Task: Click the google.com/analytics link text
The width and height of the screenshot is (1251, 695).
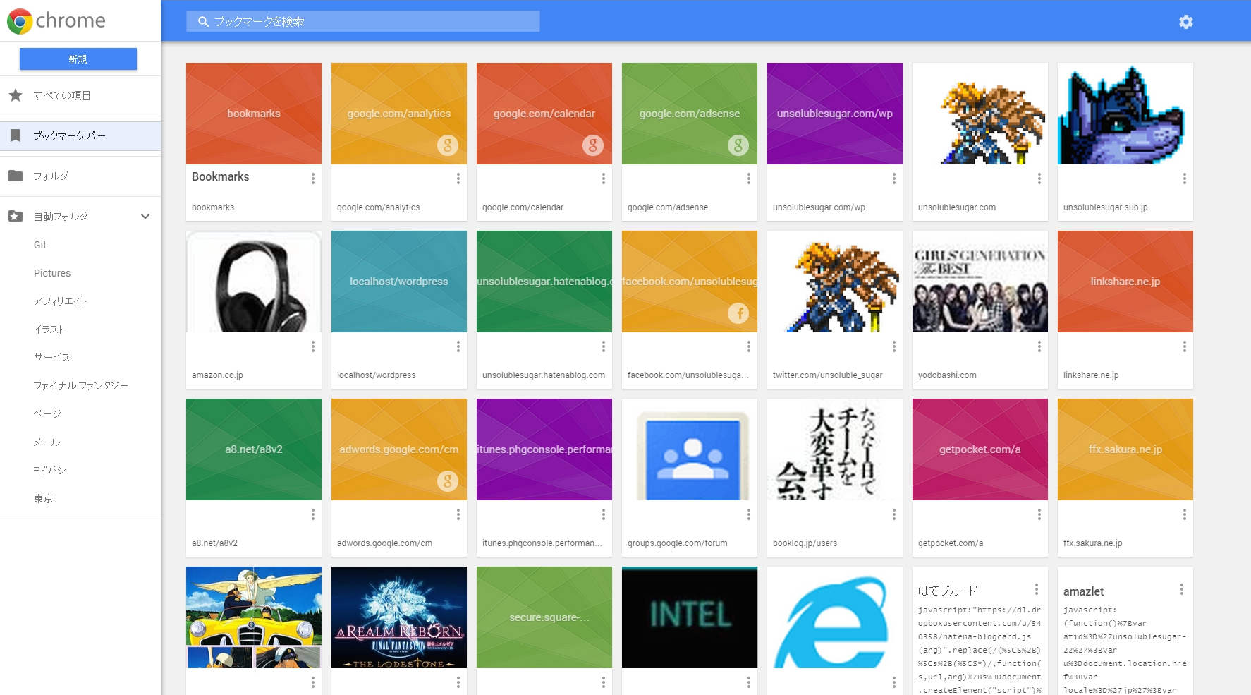Action: point(379,207)
